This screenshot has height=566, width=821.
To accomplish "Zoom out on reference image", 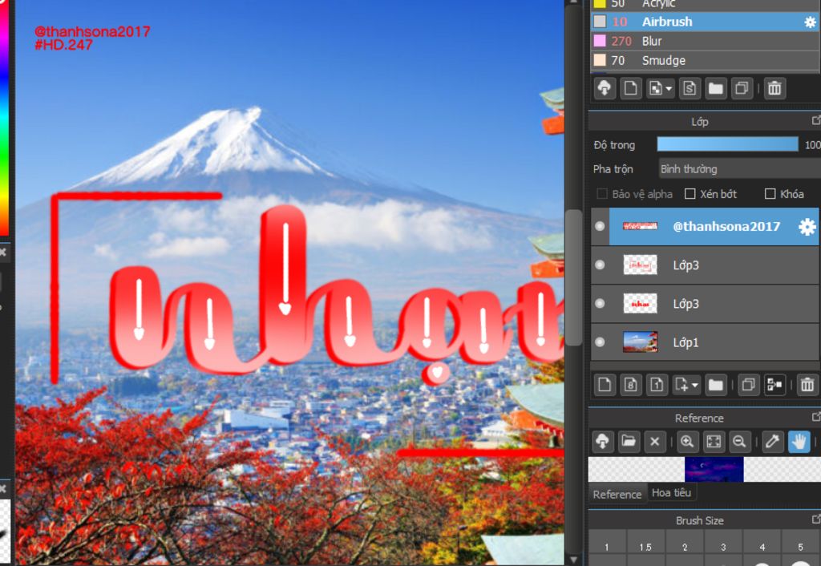I will (x=739, y=442).
